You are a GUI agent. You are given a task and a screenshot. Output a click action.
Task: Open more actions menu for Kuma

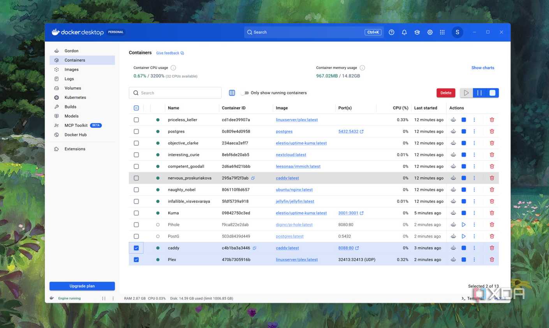pos(474,213)
